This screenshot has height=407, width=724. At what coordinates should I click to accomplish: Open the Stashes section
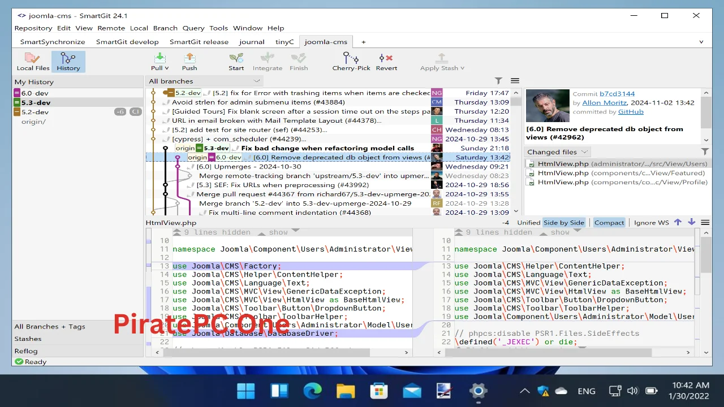(x=28, y=339)
